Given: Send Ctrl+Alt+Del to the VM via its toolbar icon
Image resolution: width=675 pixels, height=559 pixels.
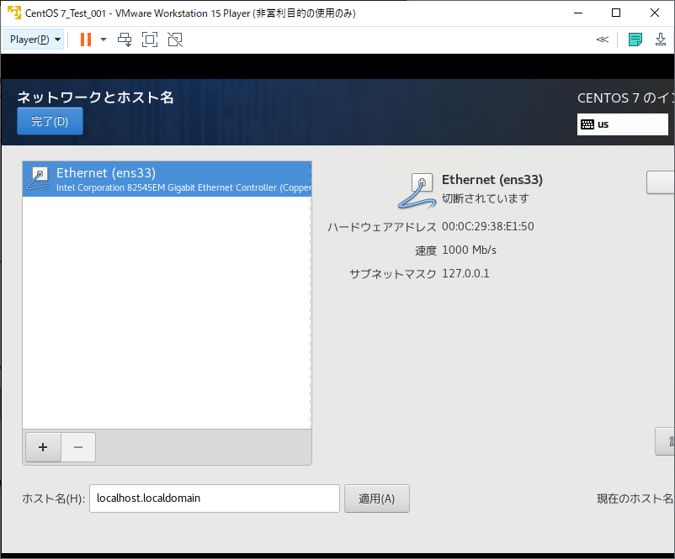Looking at the screenshot, I should tap(125, 40).
